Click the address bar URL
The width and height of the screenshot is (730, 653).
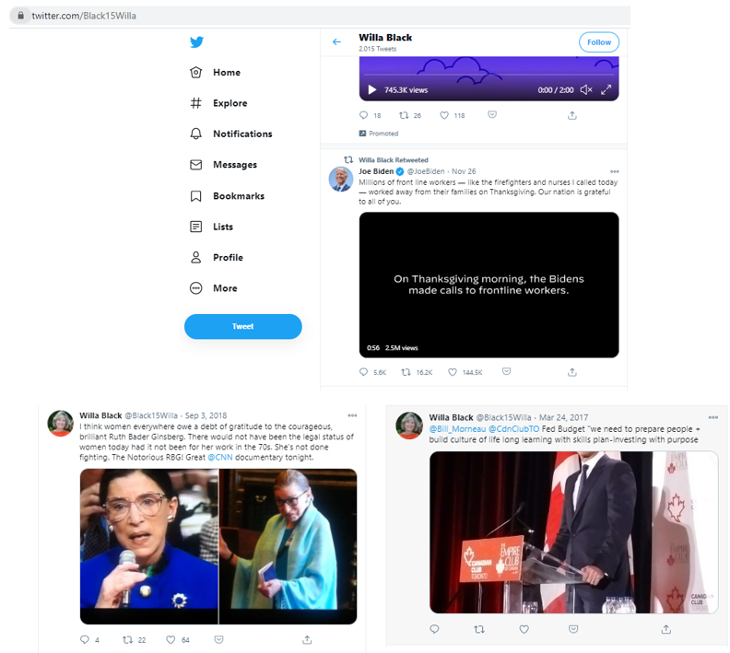84,16
